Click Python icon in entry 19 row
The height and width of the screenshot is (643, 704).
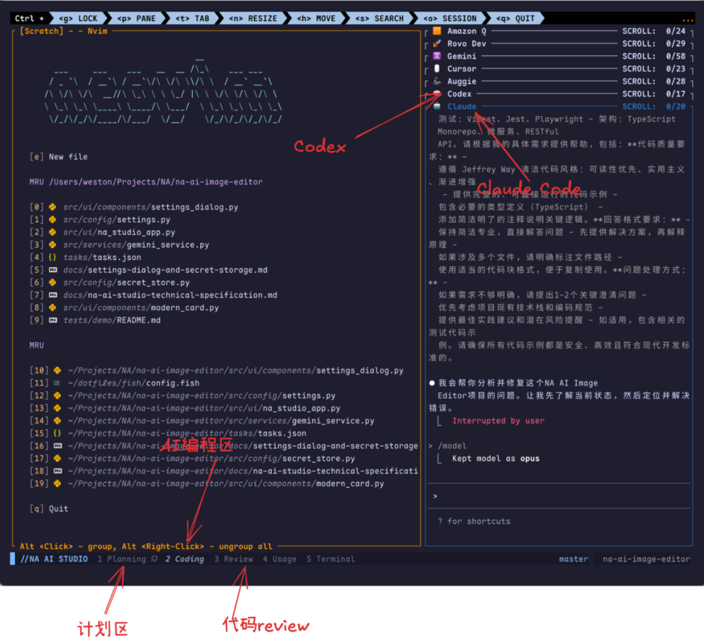57,483
